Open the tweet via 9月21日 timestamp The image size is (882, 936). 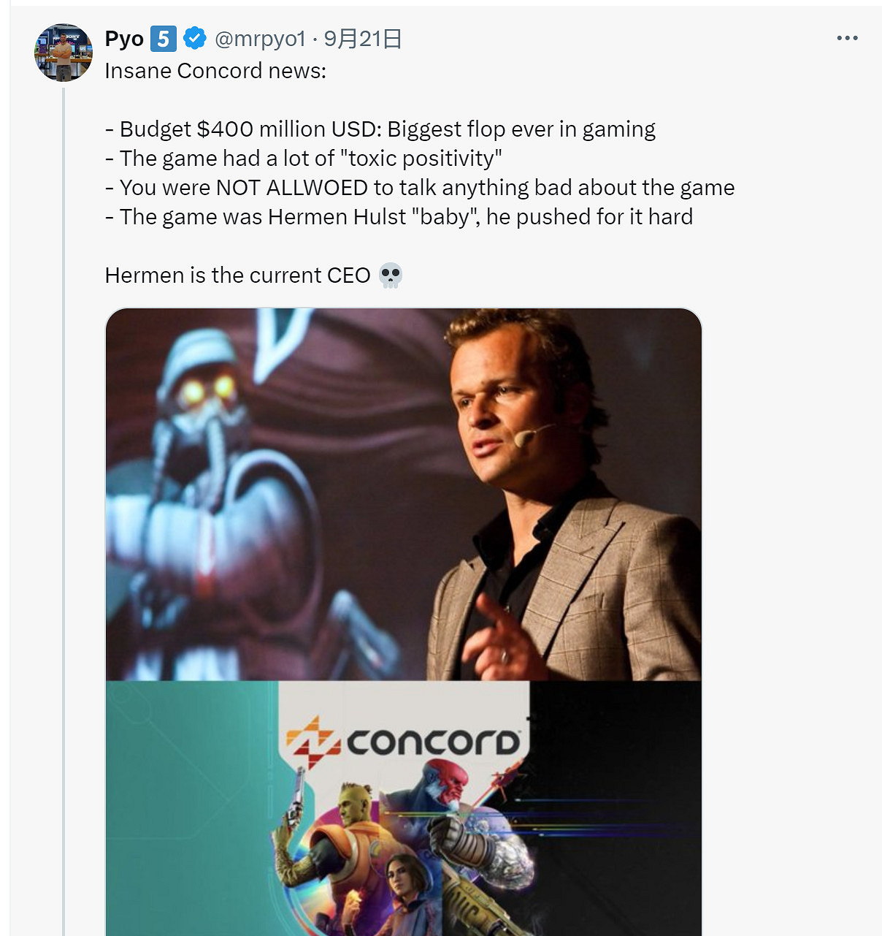pos(363,38)
